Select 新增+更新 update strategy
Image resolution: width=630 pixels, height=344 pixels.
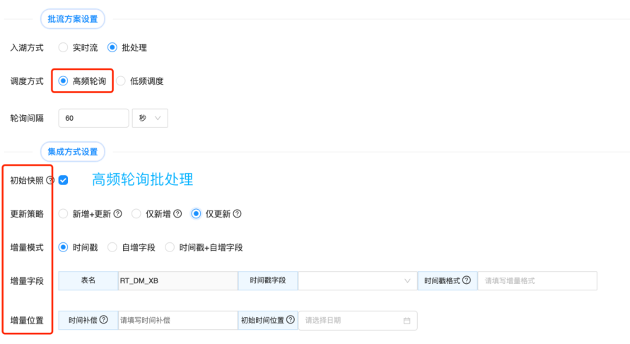pos(64,214)
